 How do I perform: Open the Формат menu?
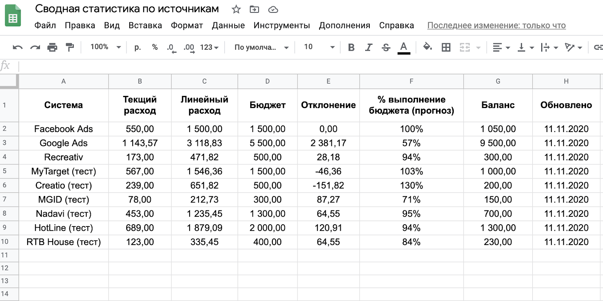point(187,26)
